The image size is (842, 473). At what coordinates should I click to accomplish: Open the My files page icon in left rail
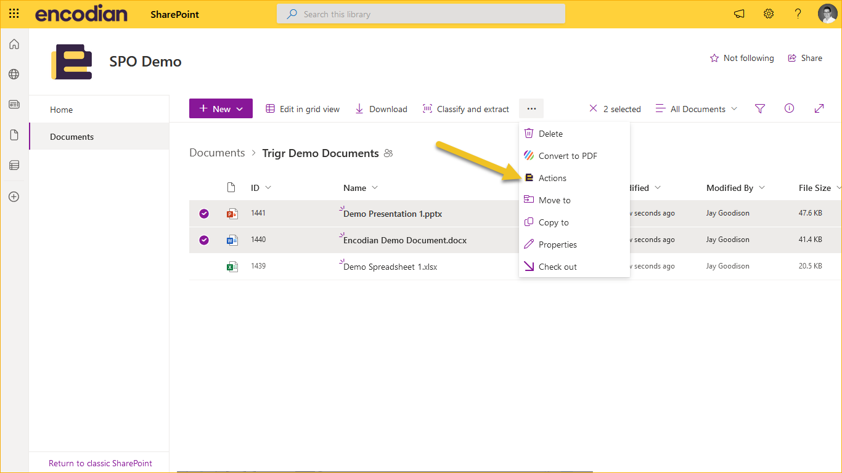click(14, 135)
